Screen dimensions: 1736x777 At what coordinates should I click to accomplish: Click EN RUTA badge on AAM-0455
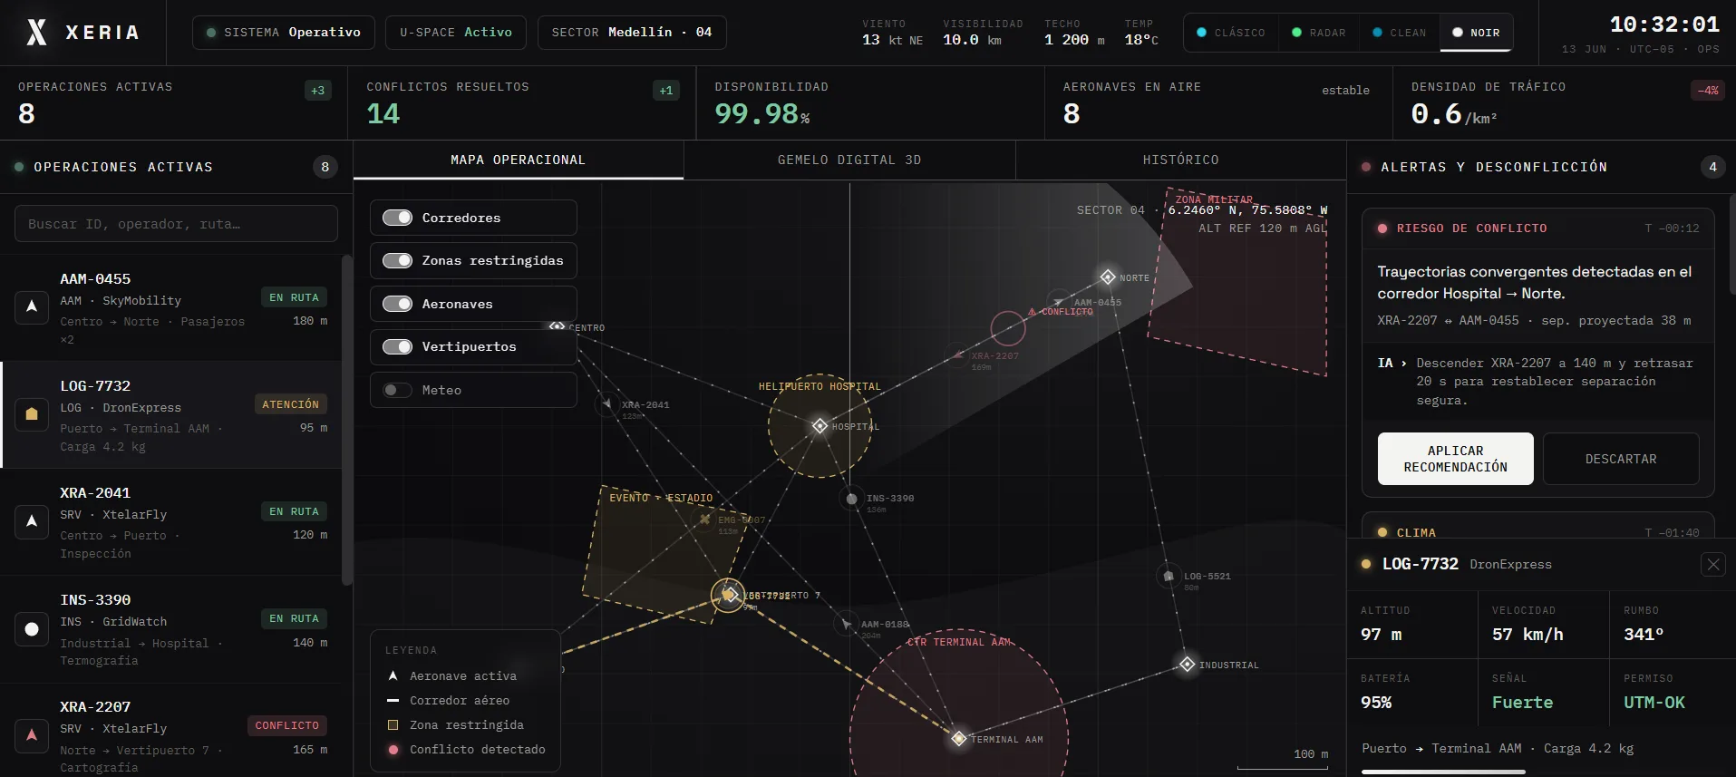294,297
